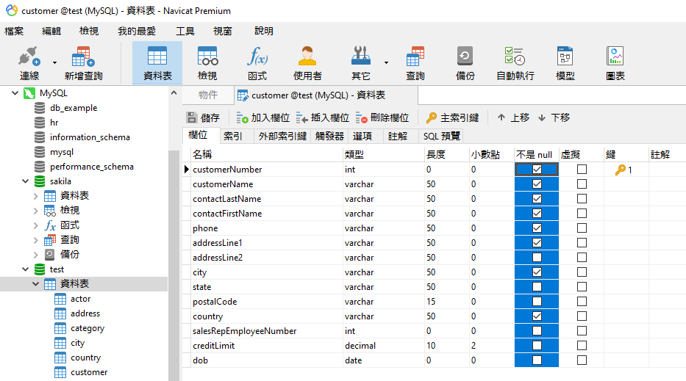Expand the 檢視 node under sakila
The height and width of the screenshot is (381, 686).
(x=37, y=211)
